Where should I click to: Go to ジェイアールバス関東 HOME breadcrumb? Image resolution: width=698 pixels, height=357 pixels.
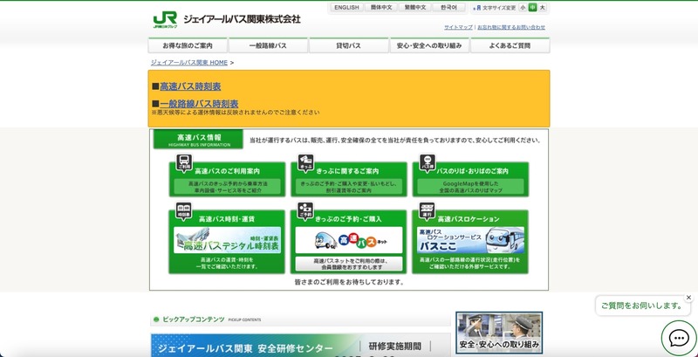(189, 63)
